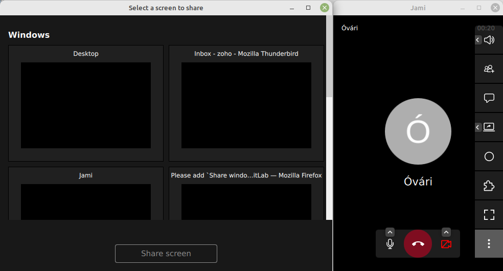Click the Windows heading text
Screen dimensions: 503x271
tap(29, 35)
